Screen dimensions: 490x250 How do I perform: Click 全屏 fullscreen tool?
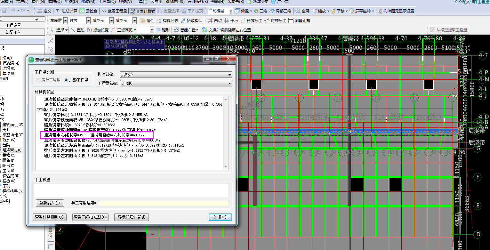(x=302, y=11)
